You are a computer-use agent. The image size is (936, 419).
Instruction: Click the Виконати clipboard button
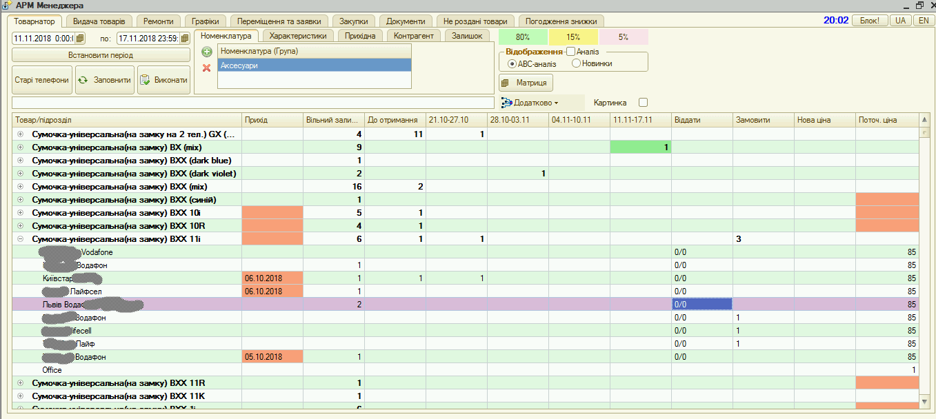(163, 80)
